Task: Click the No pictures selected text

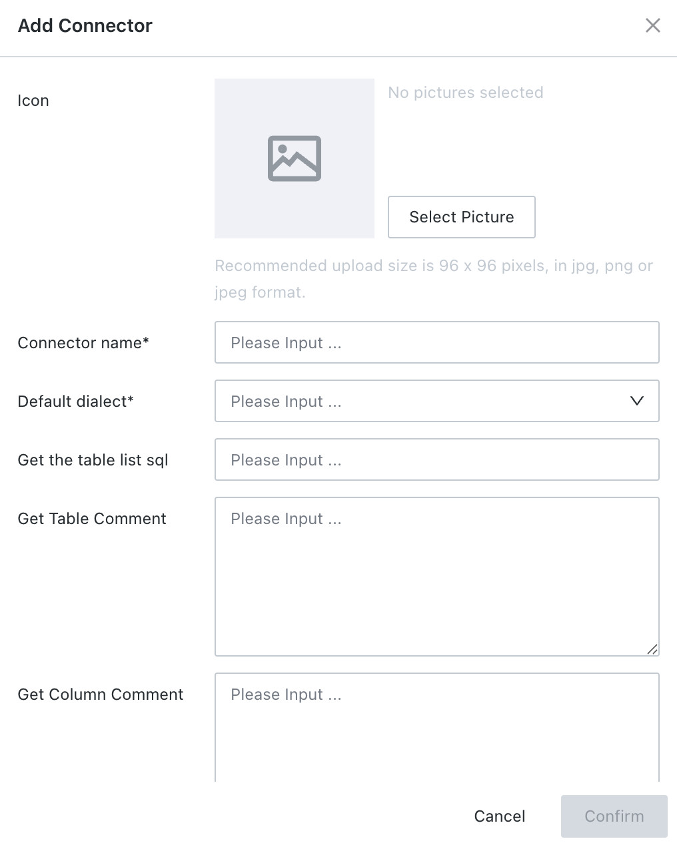Action: pyautogui.click(x=466, y=93)
